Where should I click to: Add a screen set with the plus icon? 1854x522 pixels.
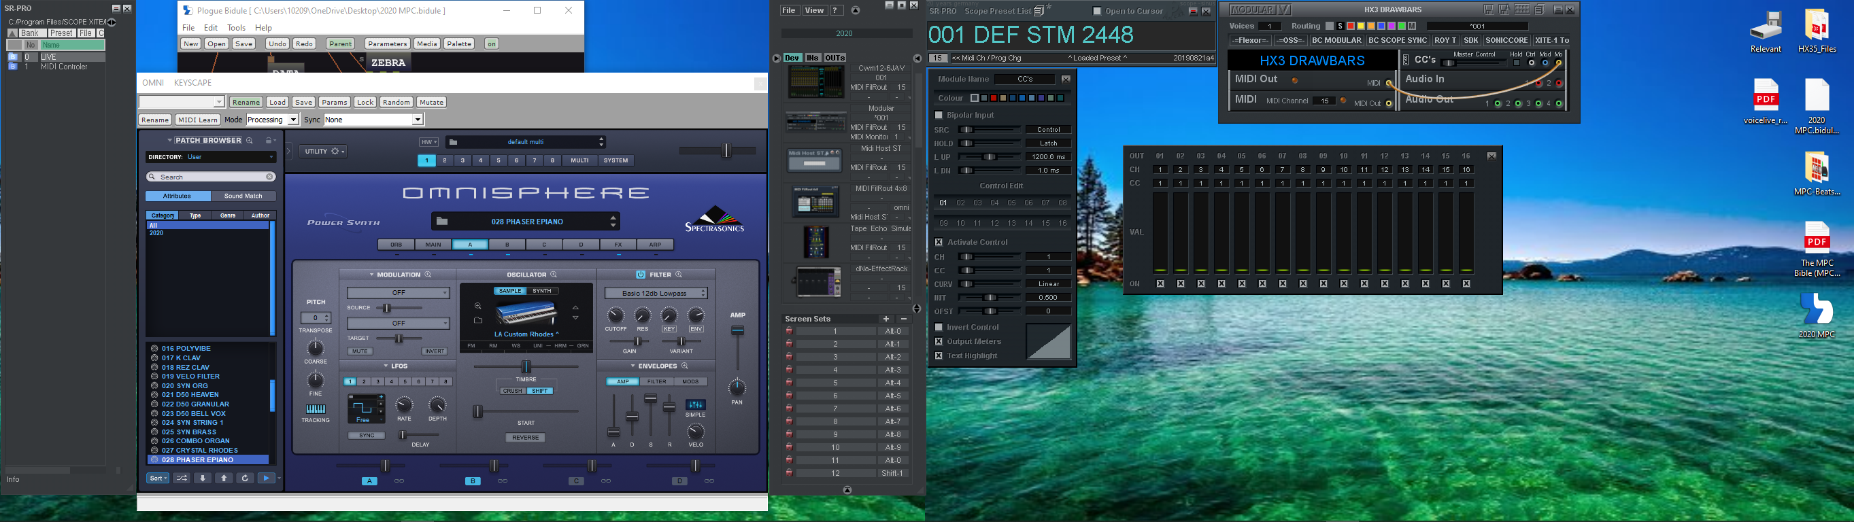(886, 319)
